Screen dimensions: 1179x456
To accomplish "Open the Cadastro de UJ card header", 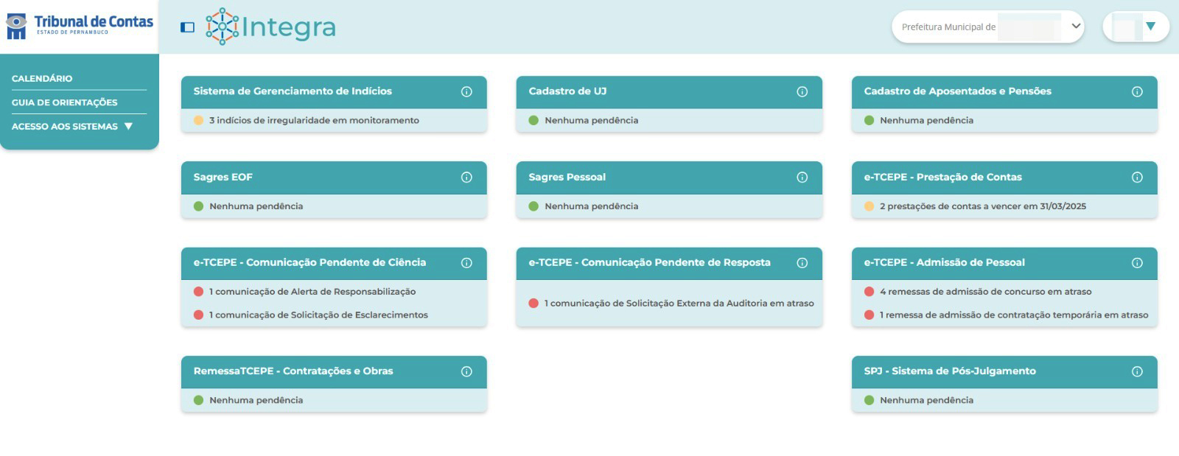I will [669, 92].
